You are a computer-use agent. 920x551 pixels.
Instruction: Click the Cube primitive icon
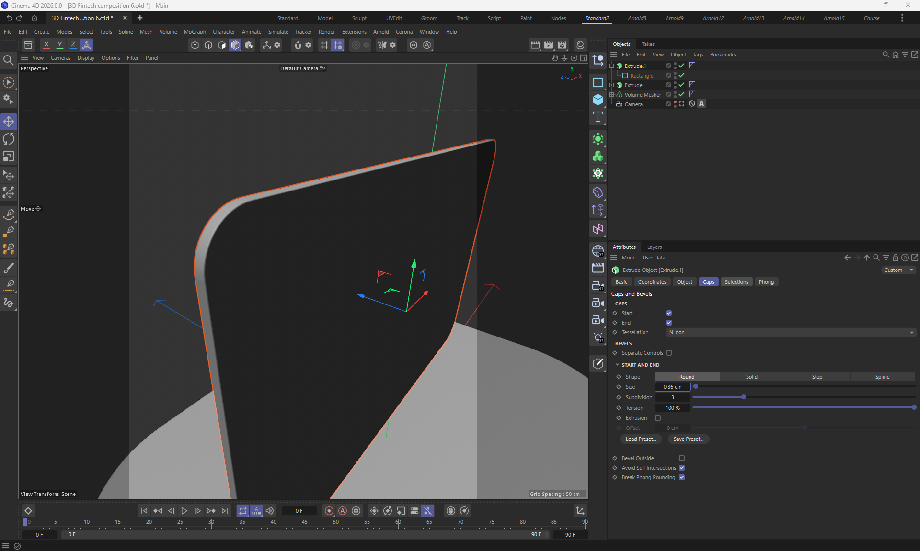tap(598, 100)
